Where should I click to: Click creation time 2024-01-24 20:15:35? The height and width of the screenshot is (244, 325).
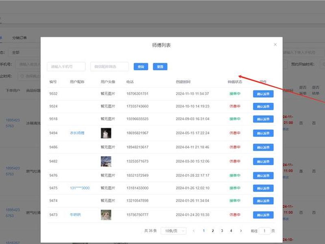click(193, 215)
